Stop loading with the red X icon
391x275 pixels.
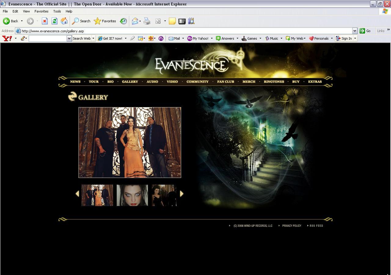click(45, 21)
